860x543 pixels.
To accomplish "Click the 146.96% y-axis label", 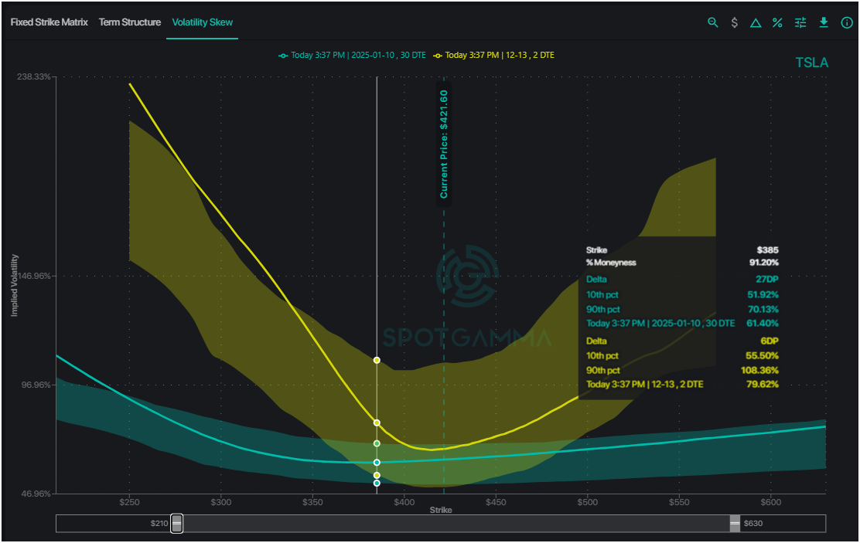I will click(x=34, y=276).
